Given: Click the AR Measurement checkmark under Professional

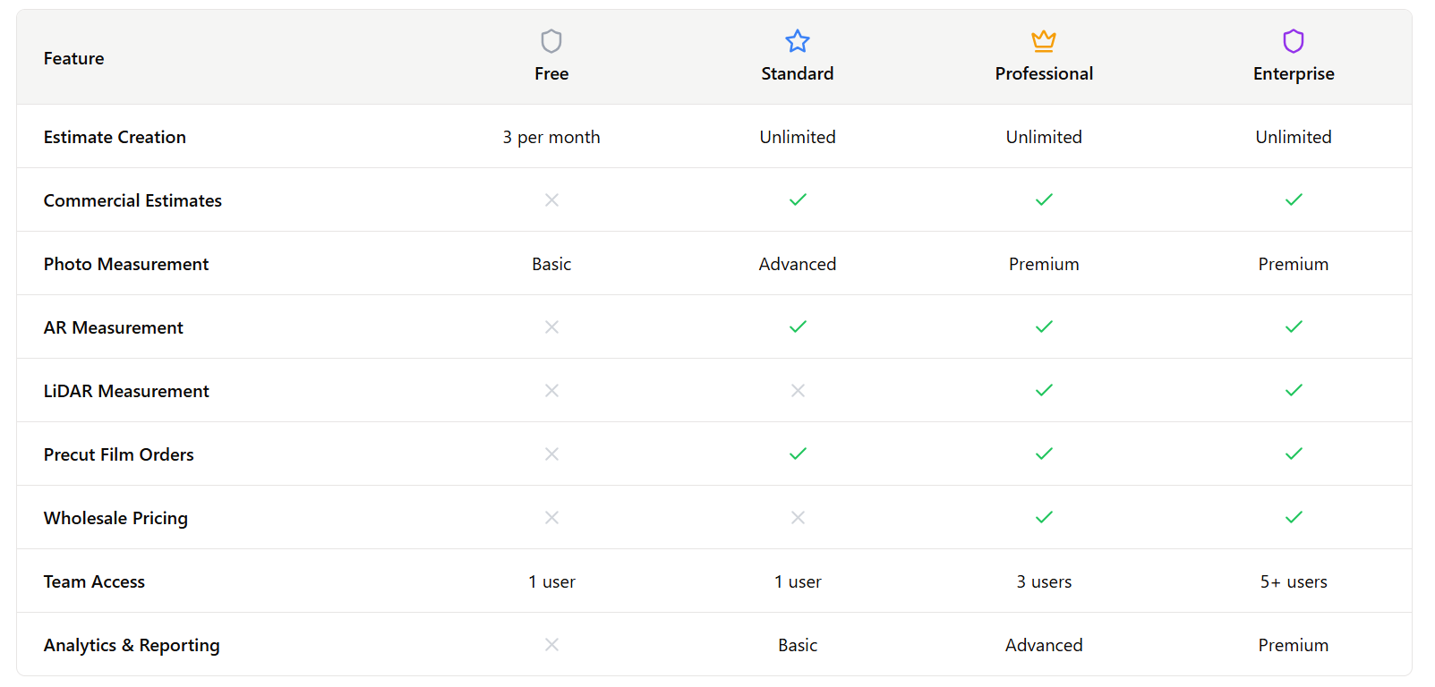Looking at the screenshot, I should [1044, 327].
